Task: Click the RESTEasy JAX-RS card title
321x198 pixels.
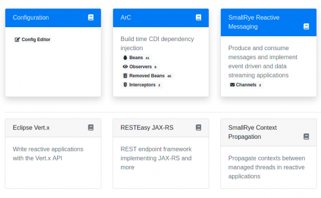Action: click(147, 128)
